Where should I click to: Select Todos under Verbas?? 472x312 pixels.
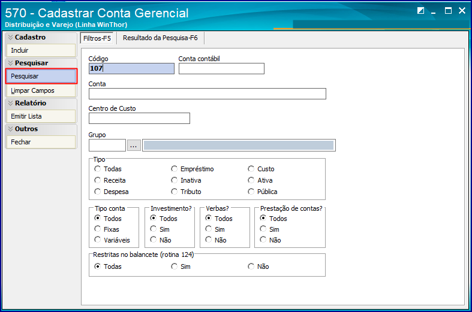pyautogui.click(x=219, y=218)
